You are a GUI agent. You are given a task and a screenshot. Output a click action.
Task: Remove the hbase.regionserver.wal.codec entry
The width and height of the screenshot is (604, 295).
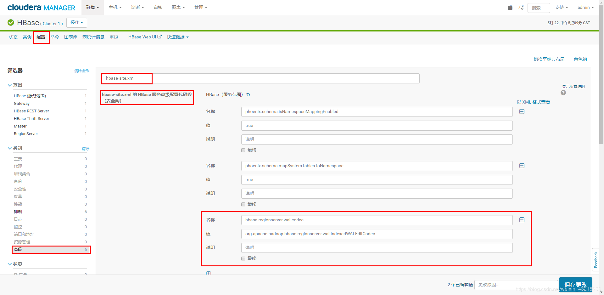(522, 220)
